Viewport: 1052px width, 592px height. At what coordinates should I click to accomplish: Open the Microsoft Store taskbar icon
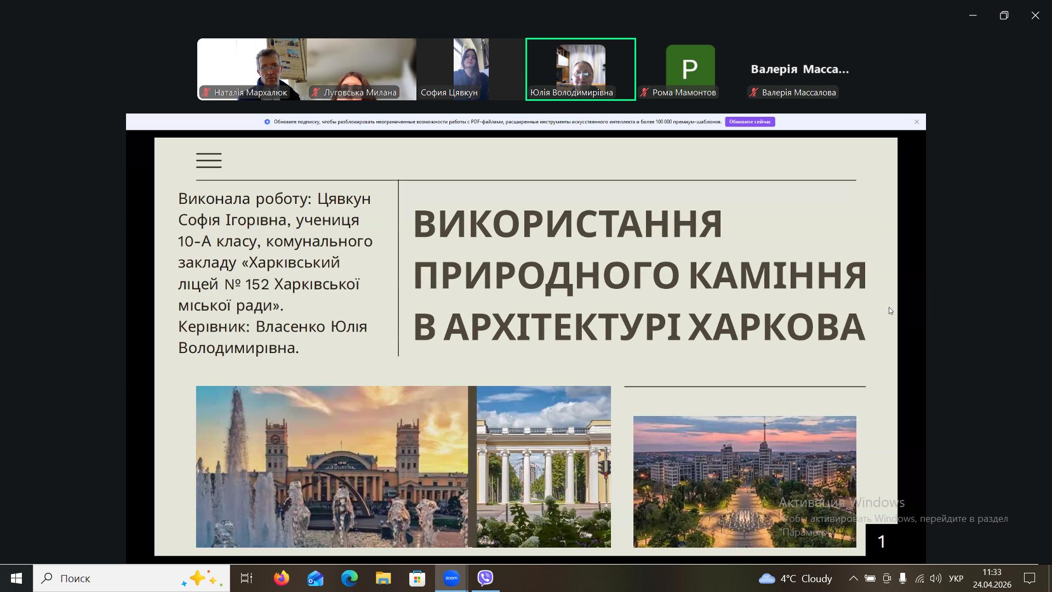click(417, 578)
